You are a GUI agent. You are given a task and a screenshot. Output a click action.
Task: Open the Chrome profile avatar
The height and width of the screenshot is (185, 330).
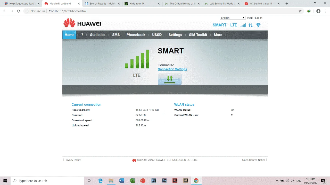[x=318, y=11]
